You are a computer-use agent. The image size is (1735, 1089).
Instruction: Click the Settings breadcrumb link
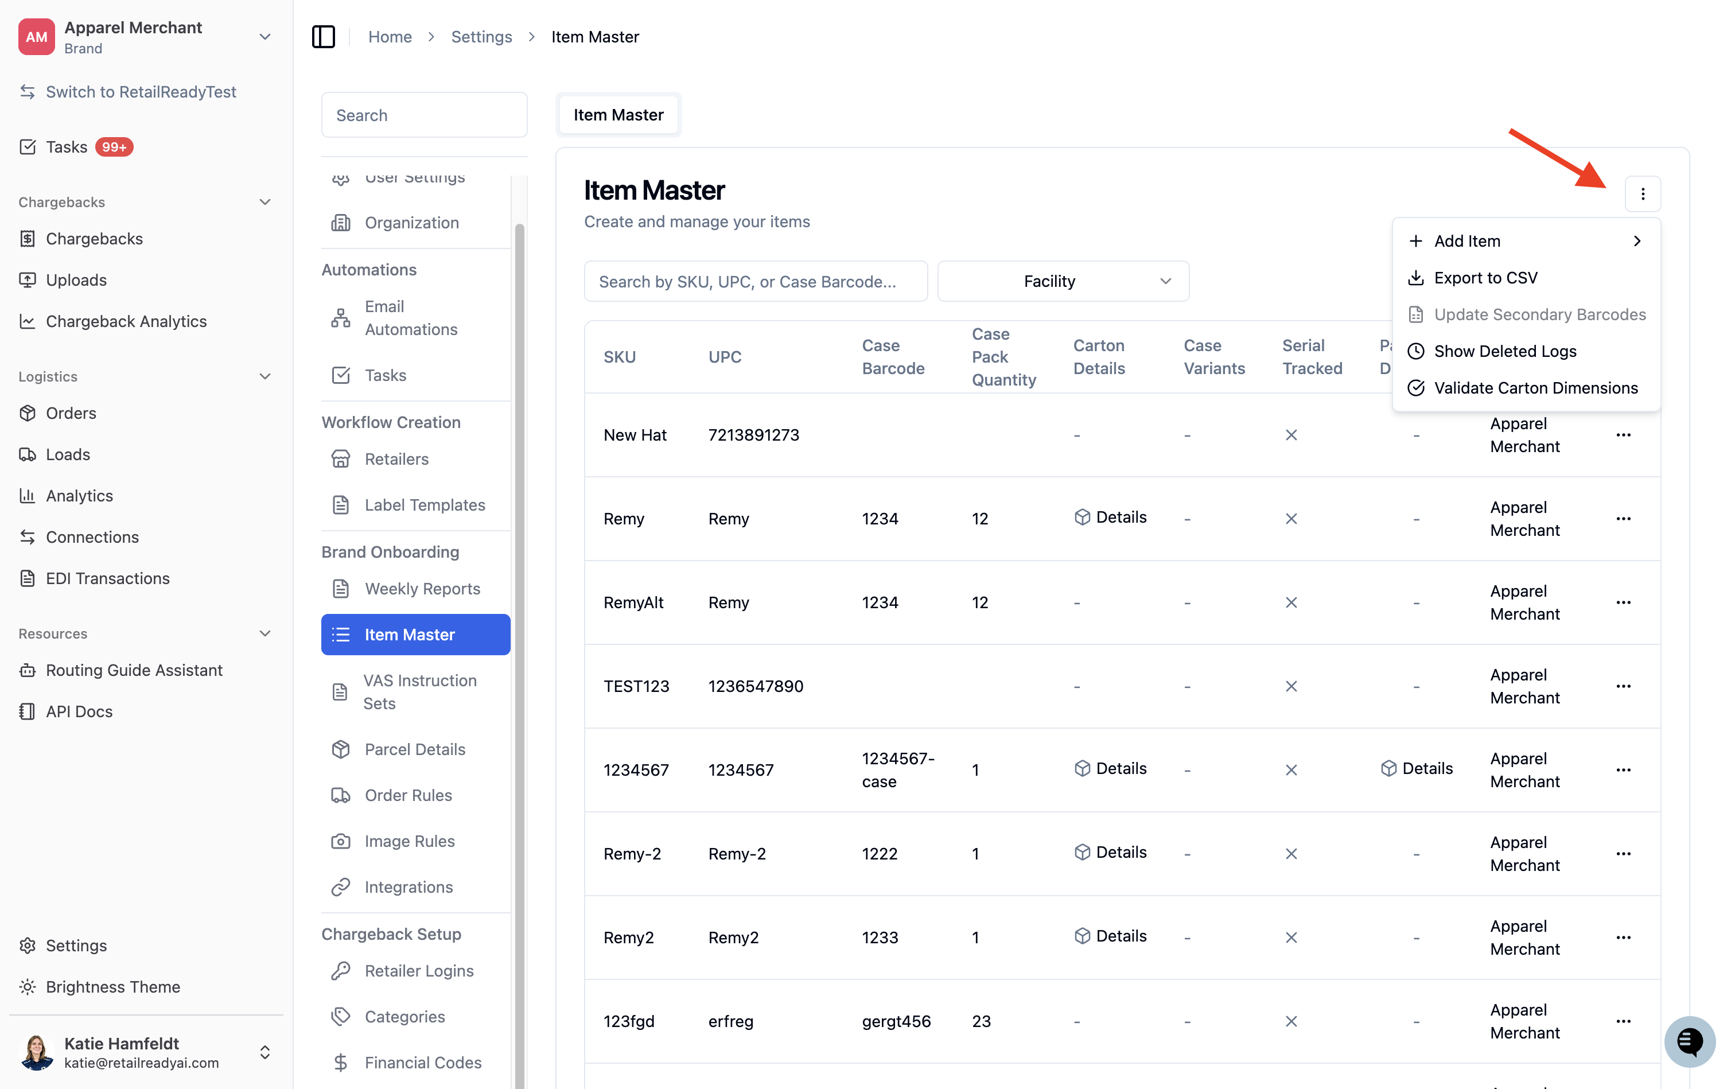click(x=481, y=37)
